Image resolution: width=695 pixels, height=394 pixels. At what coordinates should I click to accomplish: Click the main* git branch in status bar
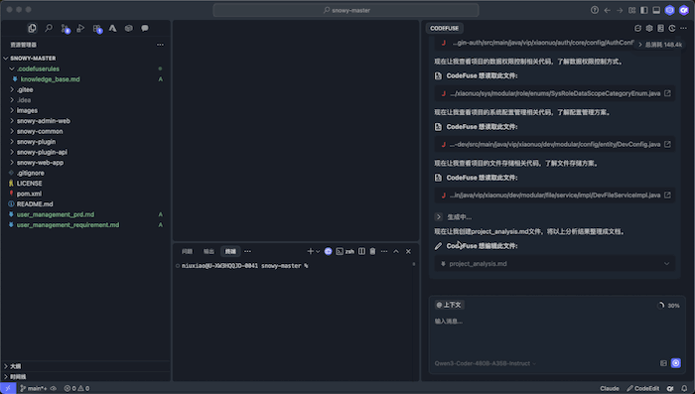[x=34, y=388]
